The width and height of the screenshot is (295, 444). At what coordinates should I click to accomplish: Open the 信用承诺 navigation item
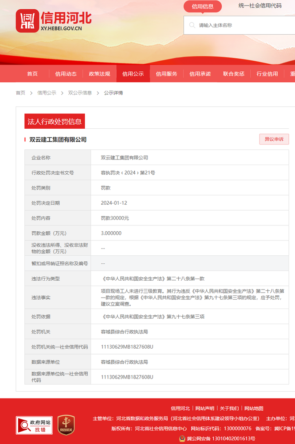[x=200, y=74]
